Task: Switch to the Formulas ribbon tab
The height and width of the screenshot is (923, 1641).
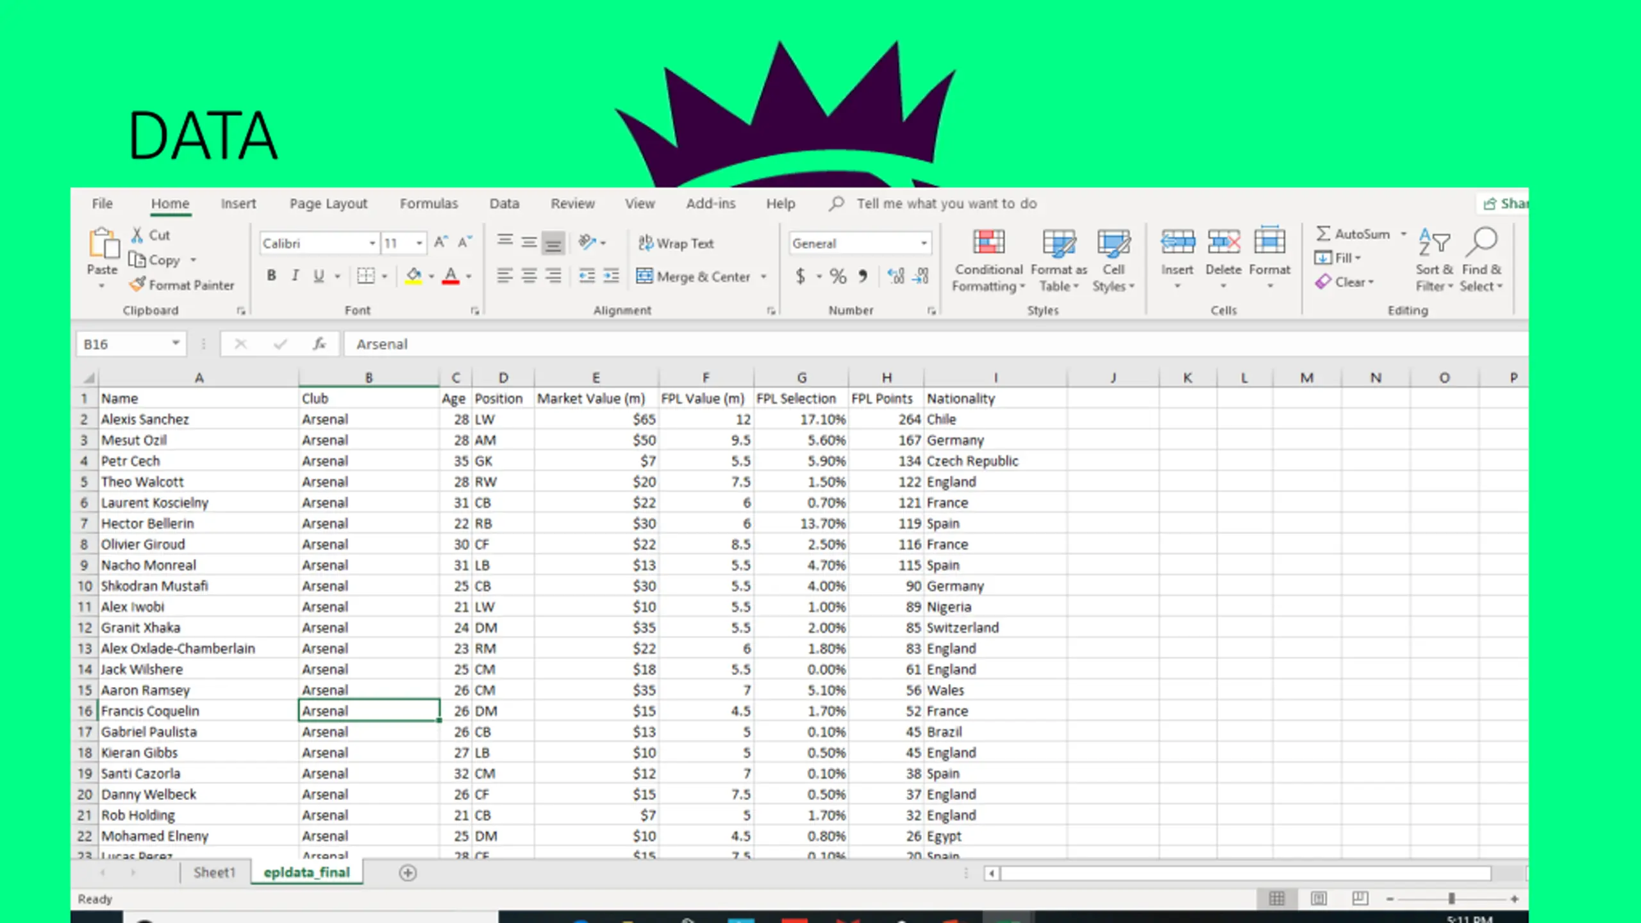Action: [429, 203]
